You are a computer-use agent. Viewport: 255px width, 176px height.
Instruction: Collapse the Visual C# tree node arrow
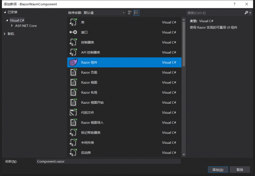click(7, 20)
